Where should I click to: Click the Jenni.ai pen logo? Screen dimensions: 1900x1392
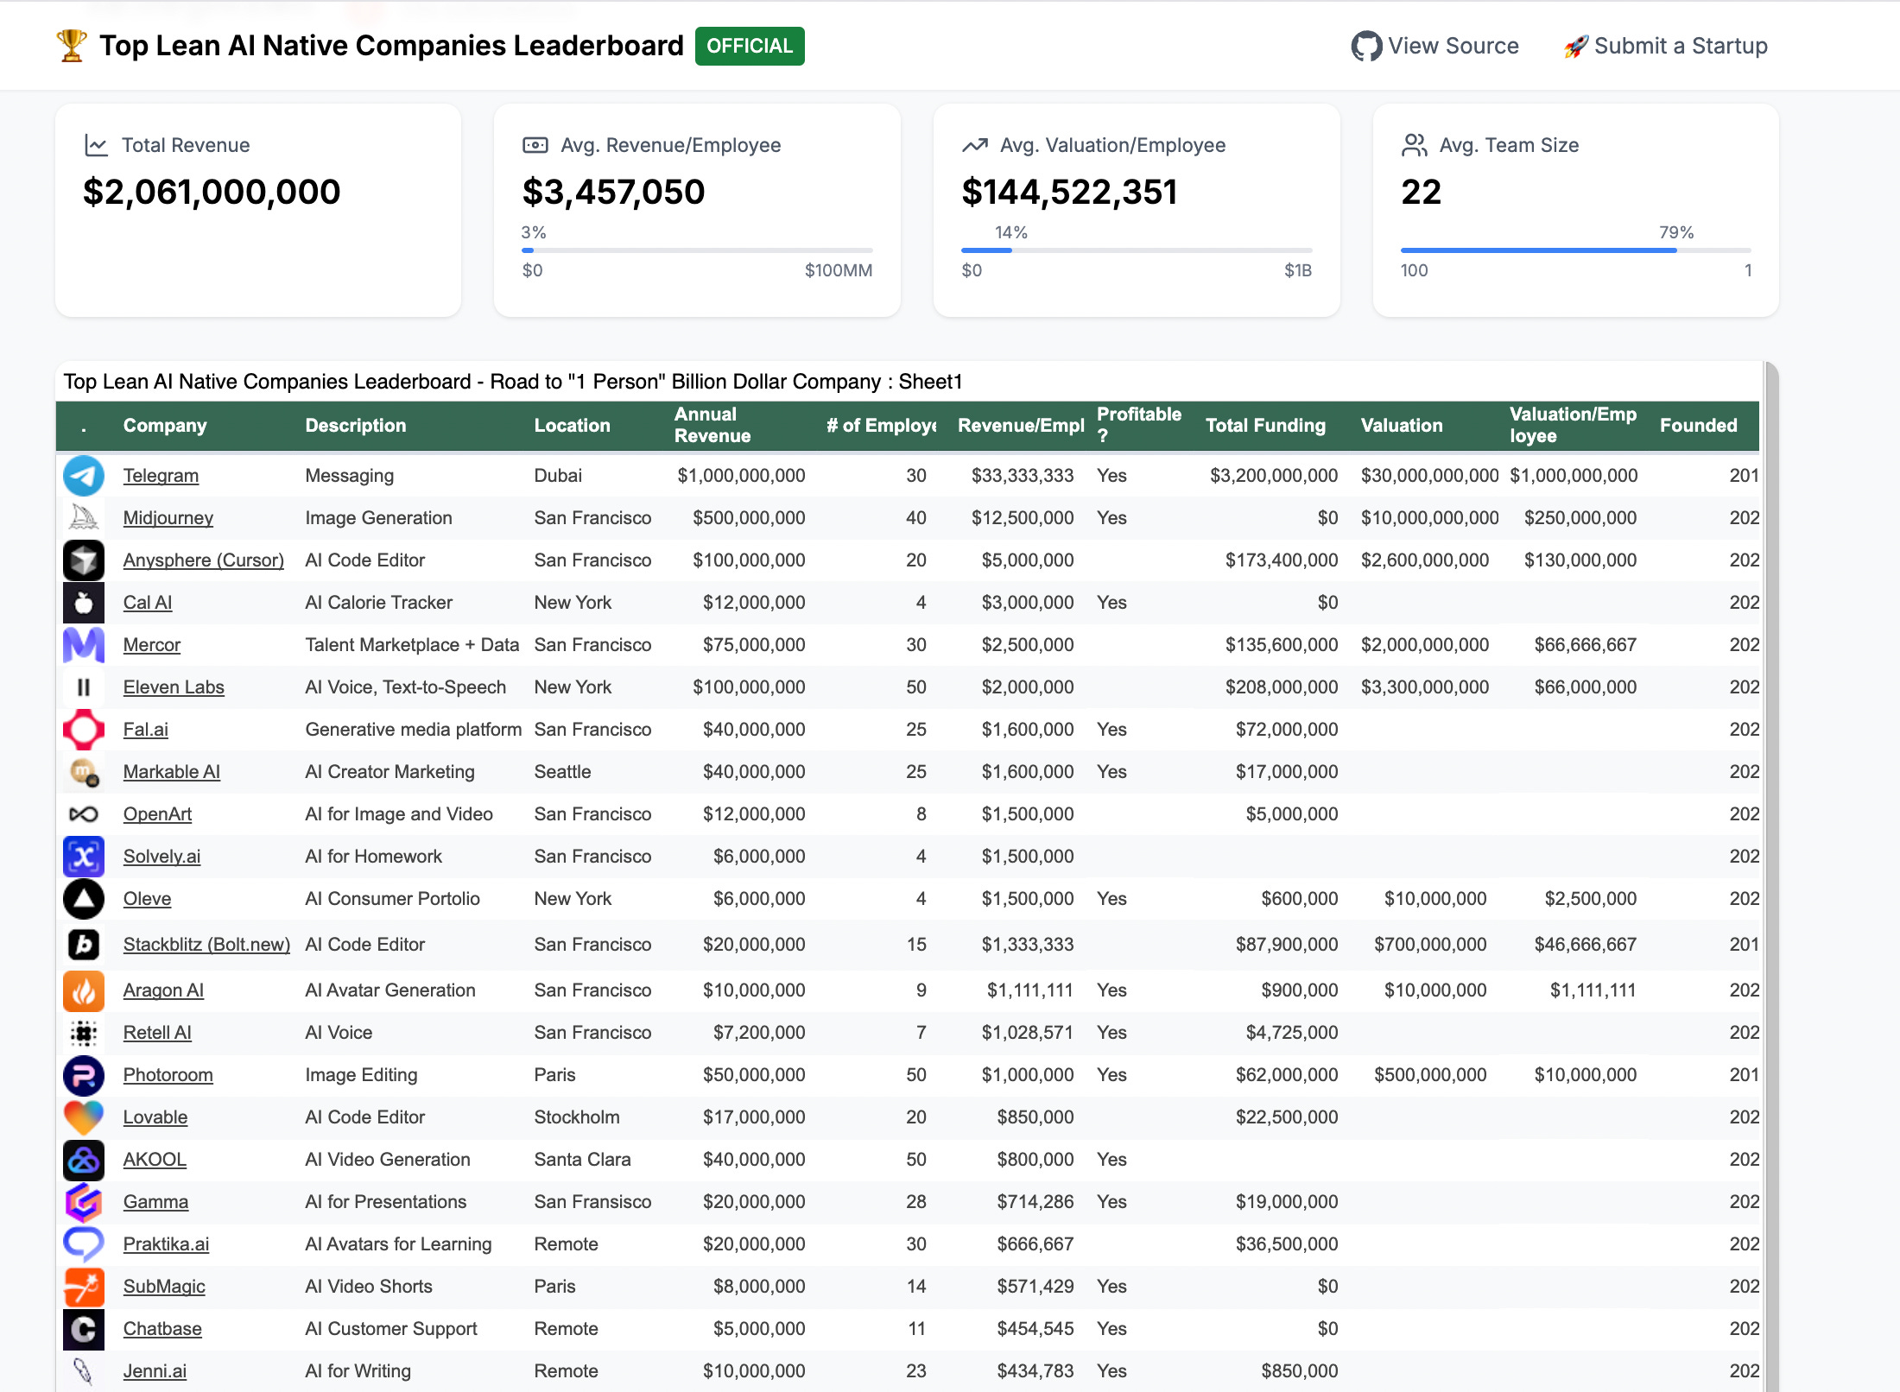click(x=84, y=1371)
